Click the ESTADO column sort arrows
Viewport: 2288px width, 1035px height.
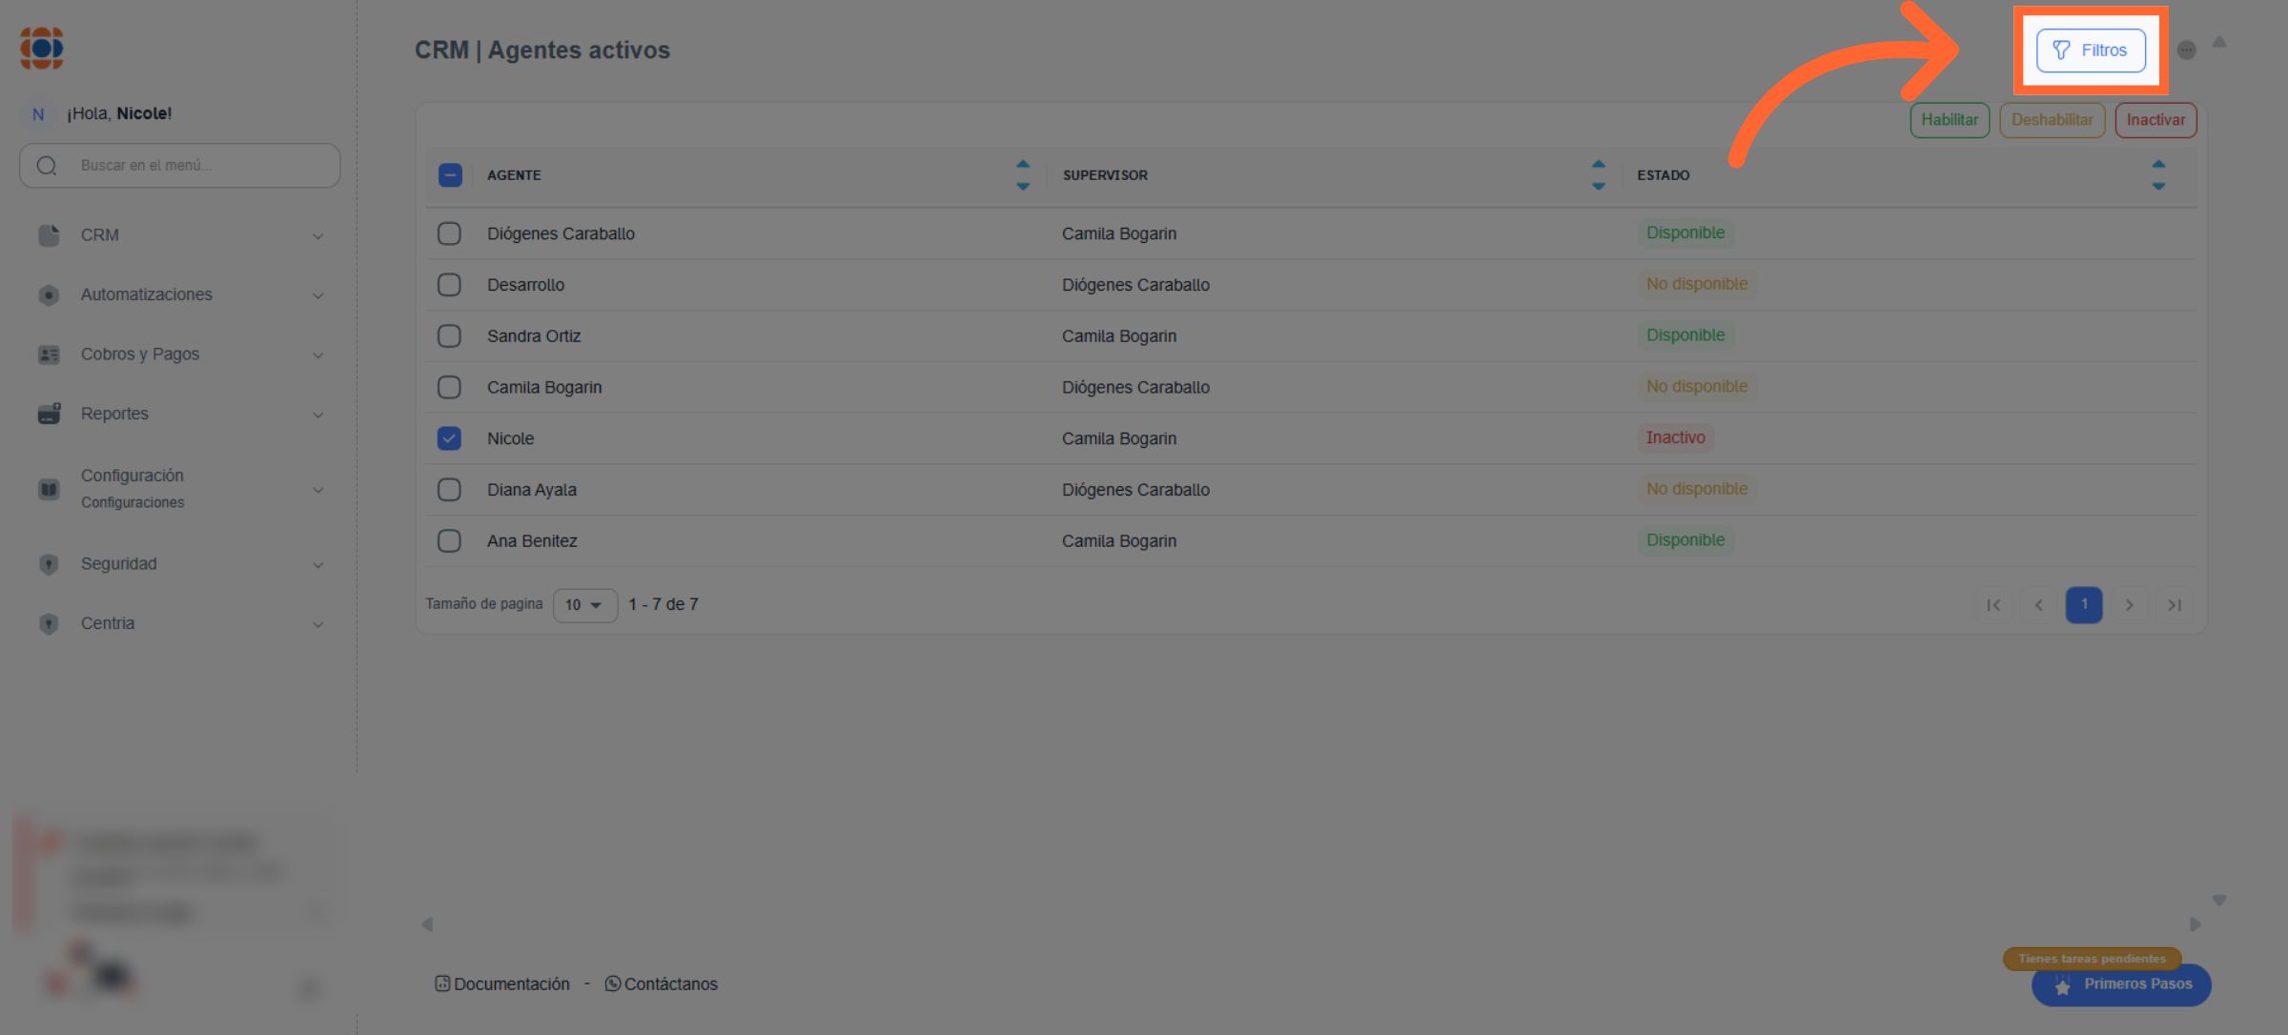2158,175
